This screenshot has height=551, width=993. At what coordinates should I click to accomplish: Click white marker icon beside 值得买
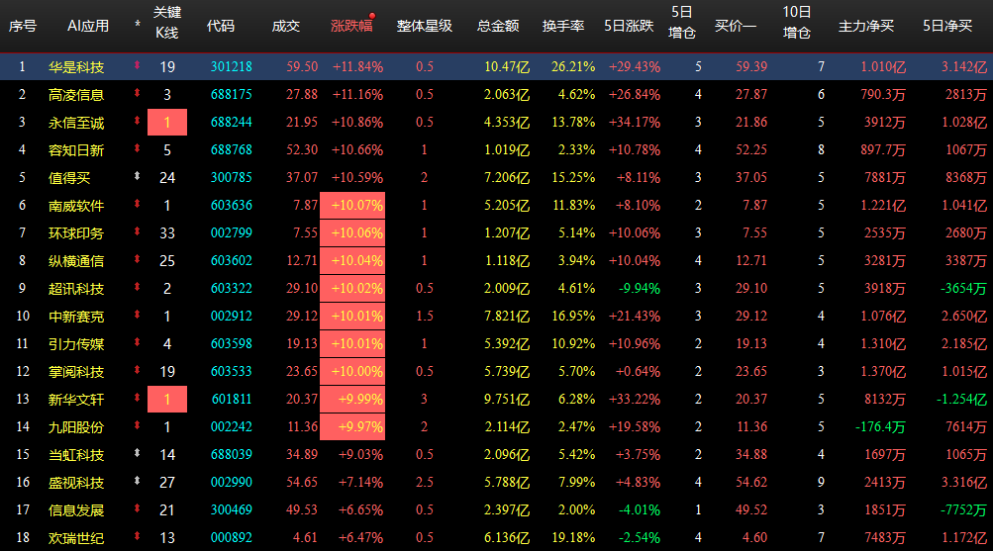137,176
